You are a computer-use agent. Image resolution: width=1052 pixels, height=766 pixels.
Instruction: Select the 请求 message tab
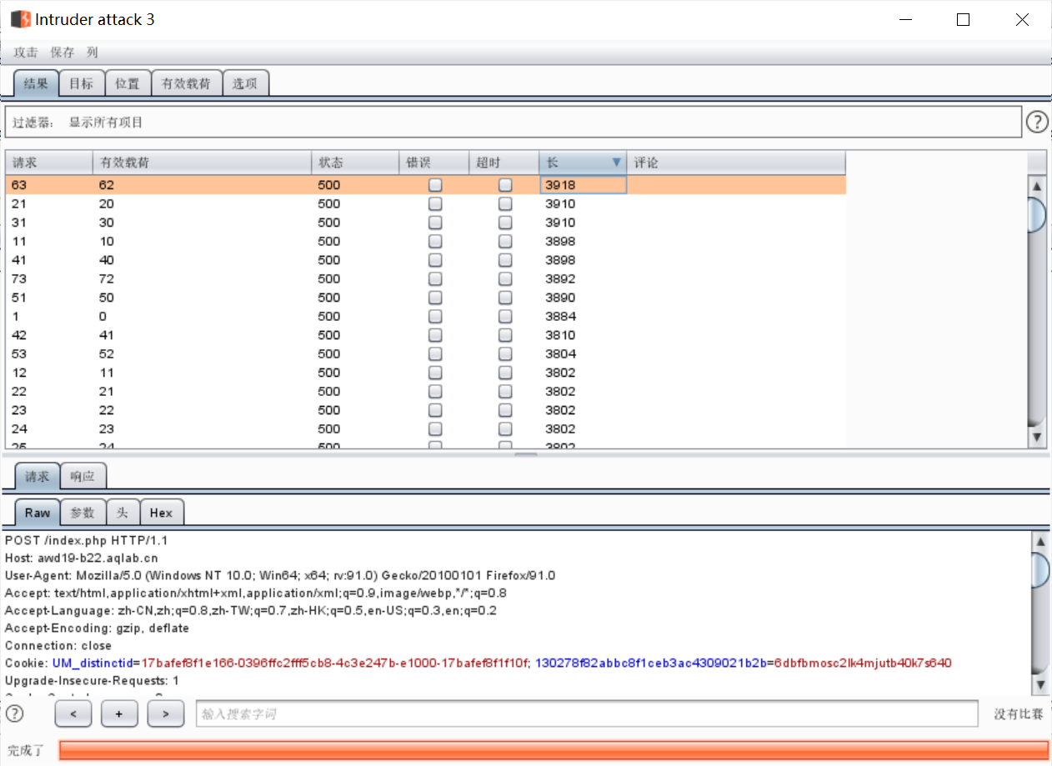point(38,477)
